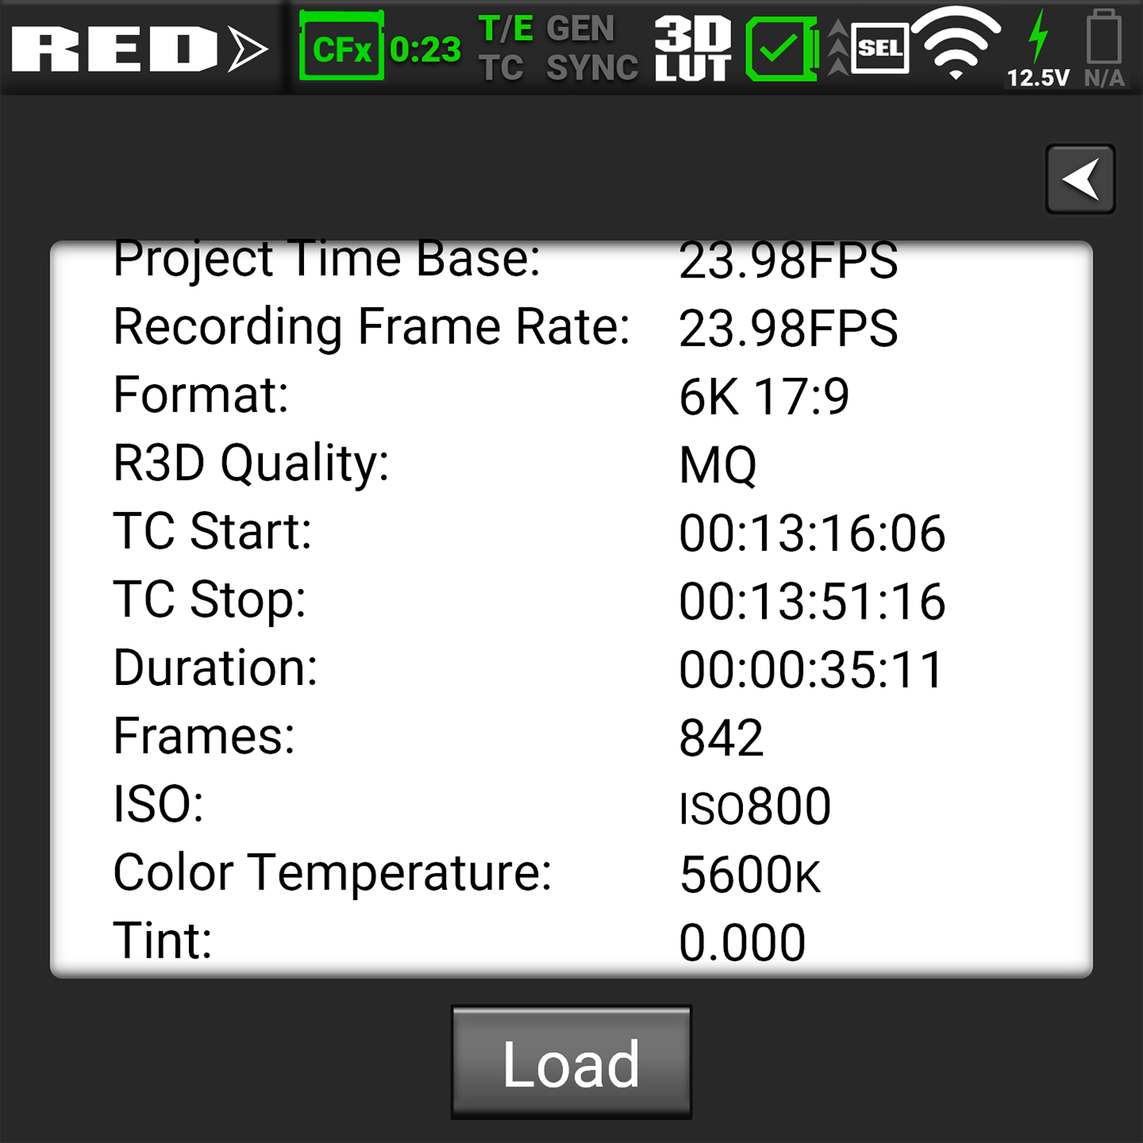This screenshot has width=1143, height=1143.
Task: Select the Format 6K 17:9 row
Action: coord(571,395)
